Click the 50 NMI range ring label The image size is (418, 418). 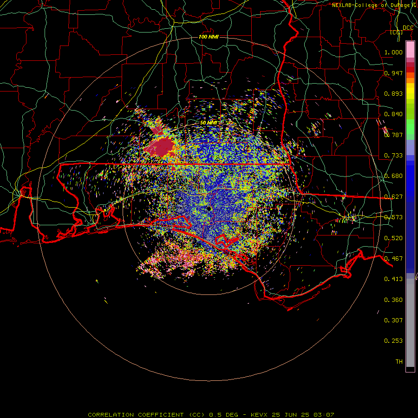click(x=209, y=123)
